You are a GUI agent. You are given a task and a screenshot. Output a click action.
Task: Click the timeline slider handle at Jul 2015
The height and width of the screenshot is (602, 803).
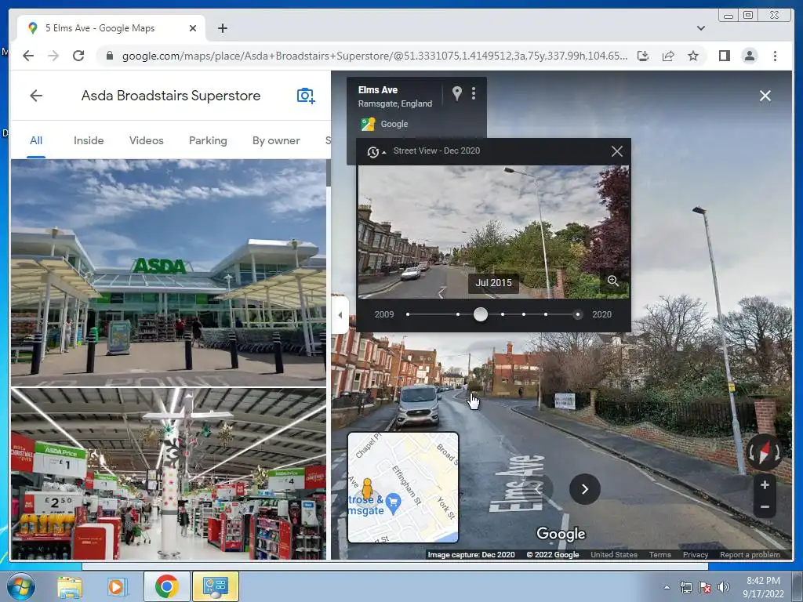481,314
